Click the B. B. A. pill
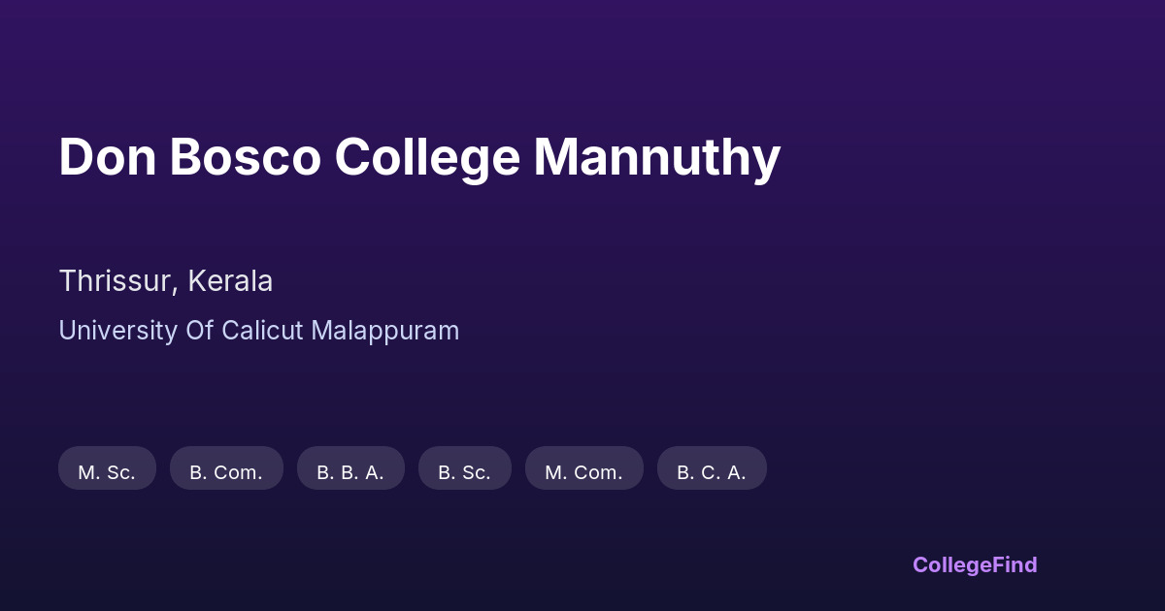 (x=350, y=472)
